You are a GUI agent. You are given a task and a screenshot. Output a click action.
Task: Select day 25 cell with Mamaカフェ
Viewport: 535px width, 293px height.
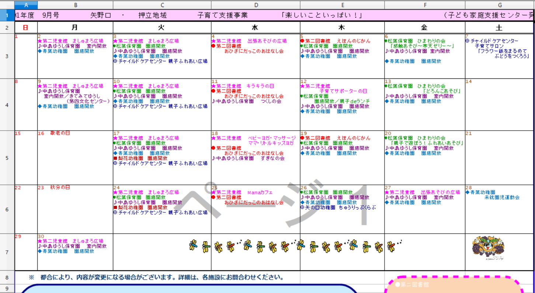[x=256, y=209]
